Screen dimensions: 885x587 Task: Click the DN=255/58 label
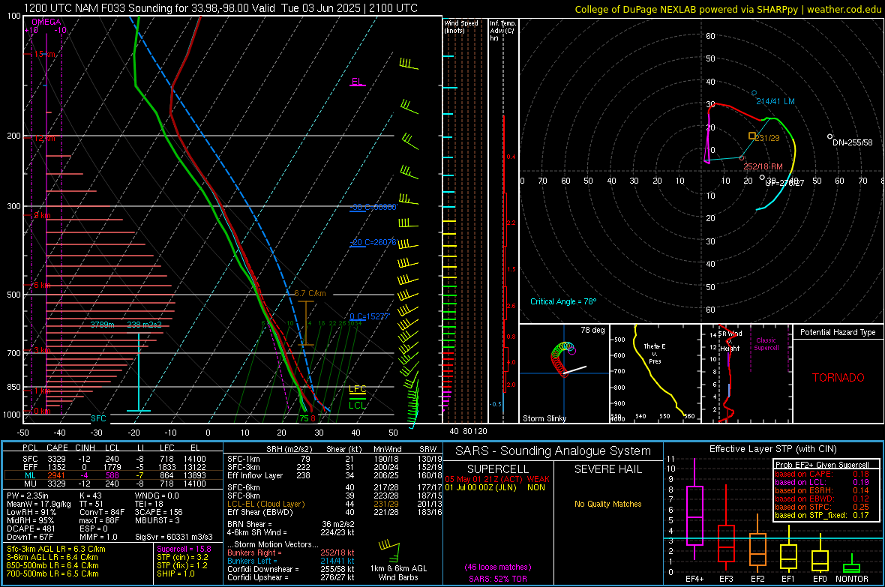pyautogui.click(x=853, y=142)
